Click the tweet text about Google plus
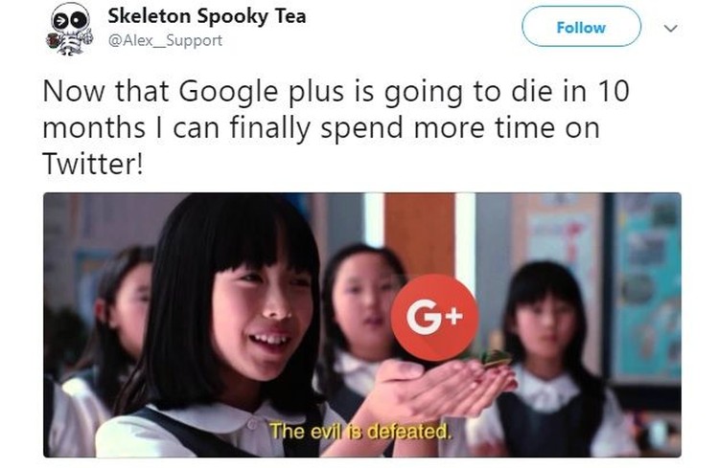 336,127
